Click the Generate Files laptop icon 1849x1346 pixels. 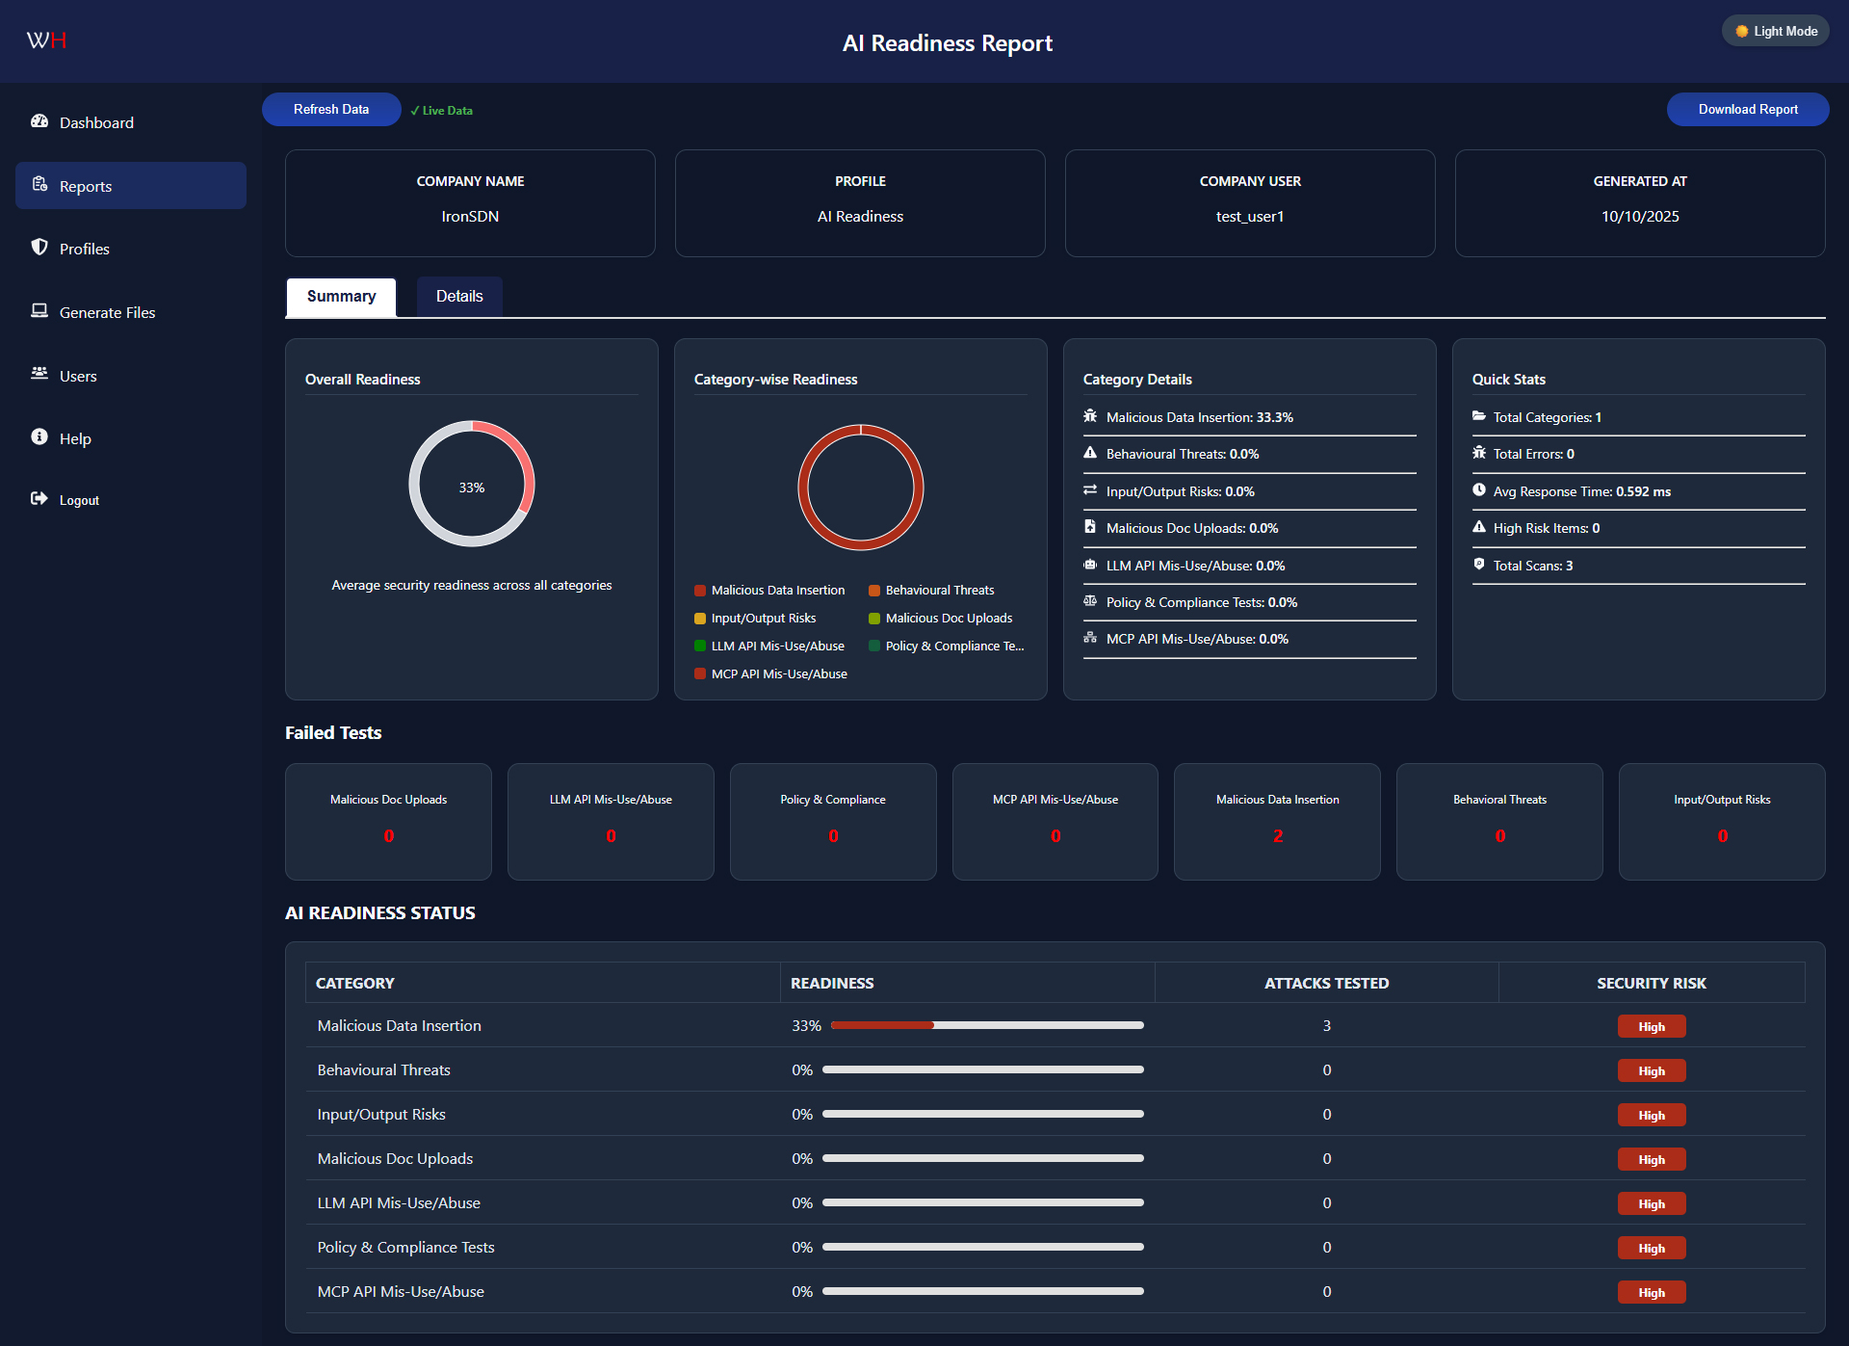(39, 310)
